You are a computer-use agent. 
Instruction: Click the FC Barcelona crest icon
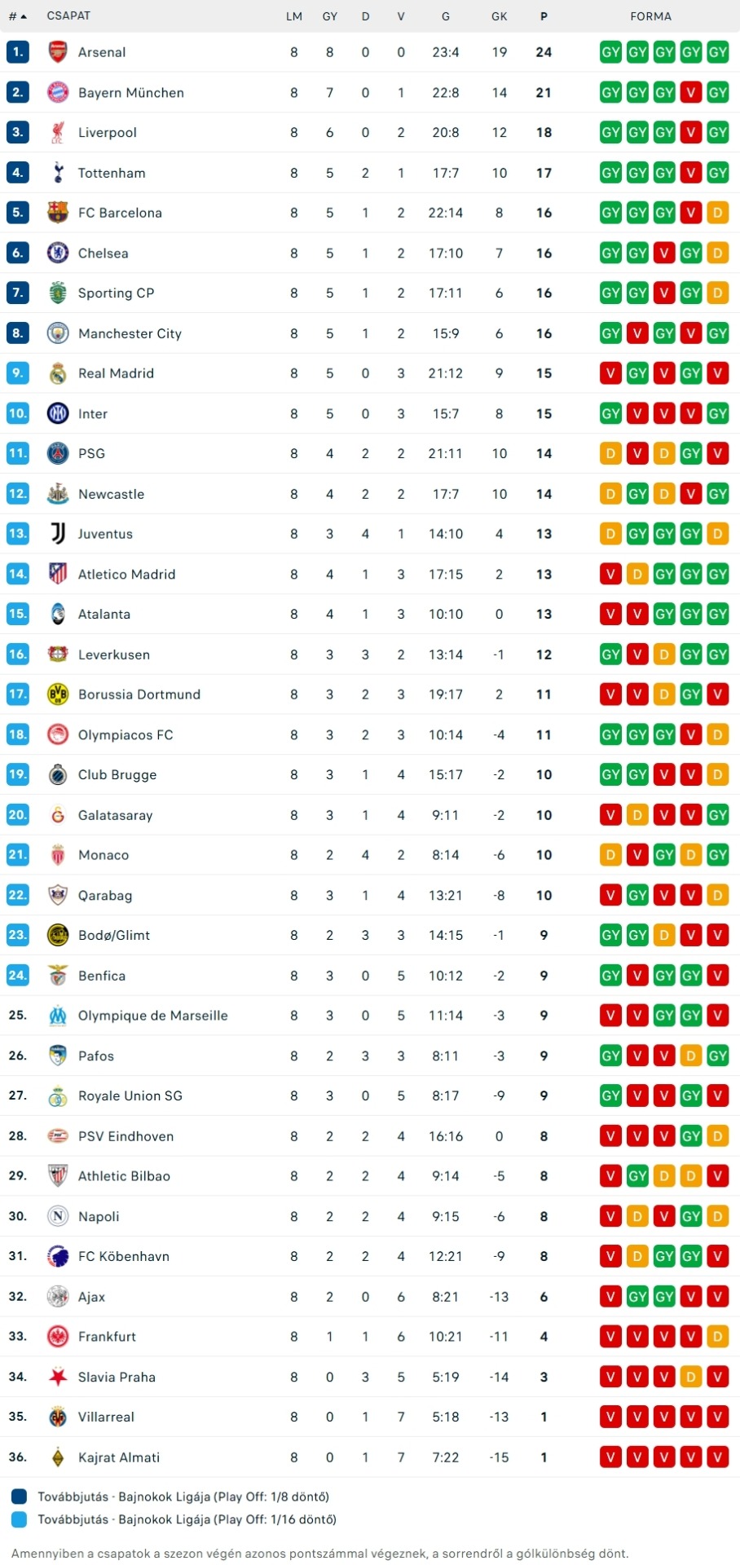[58, 213]
